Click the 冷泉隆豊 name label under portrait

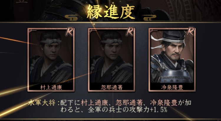172,88
